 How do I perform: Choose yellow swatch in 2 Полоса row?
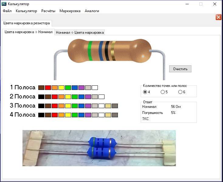pos(68,97)
